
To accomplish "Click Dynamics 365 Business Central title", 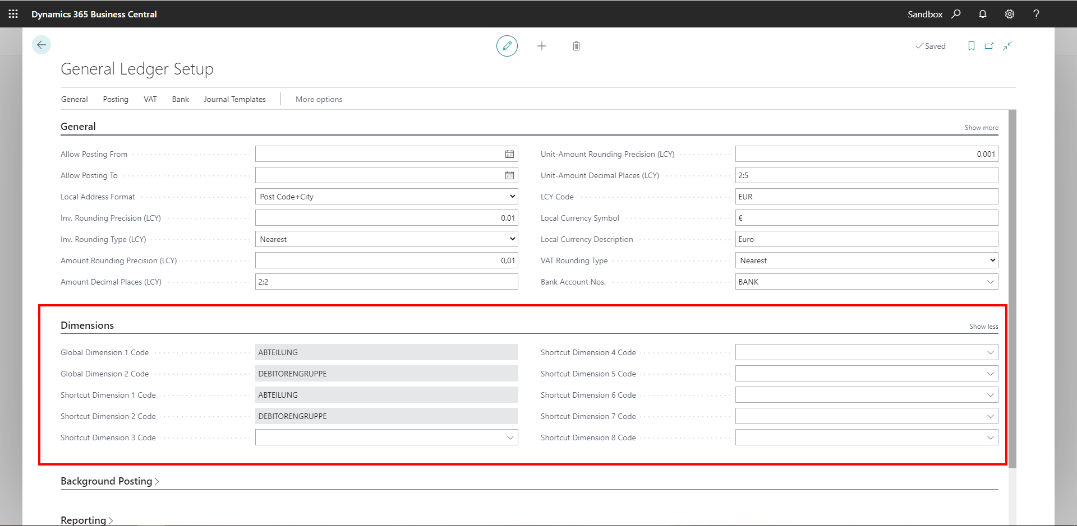I will click(x=94, y=14).
